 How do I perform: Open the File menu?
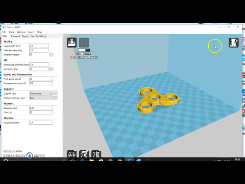[x=4, y=32]
